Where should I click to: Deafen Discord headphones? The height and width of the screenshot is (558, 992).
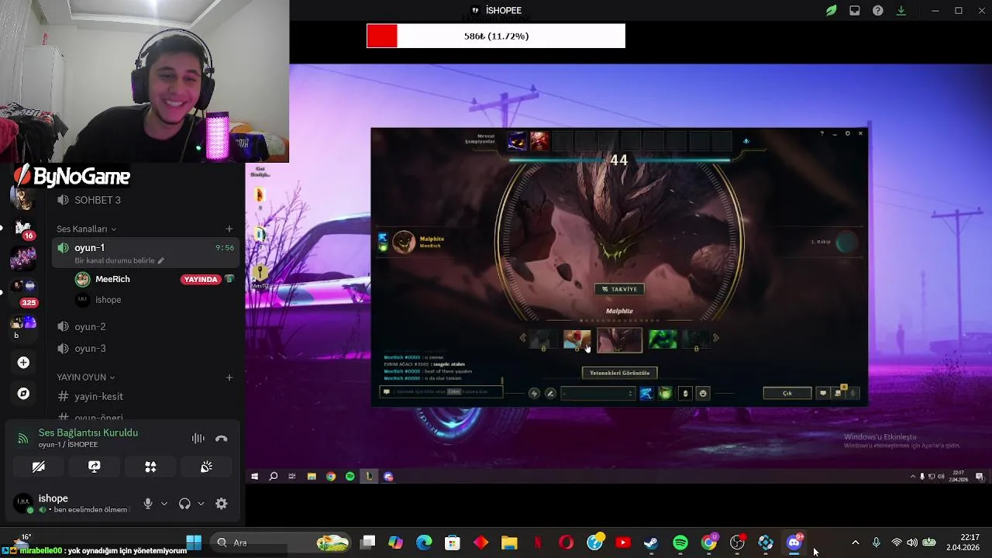[184, 504]
